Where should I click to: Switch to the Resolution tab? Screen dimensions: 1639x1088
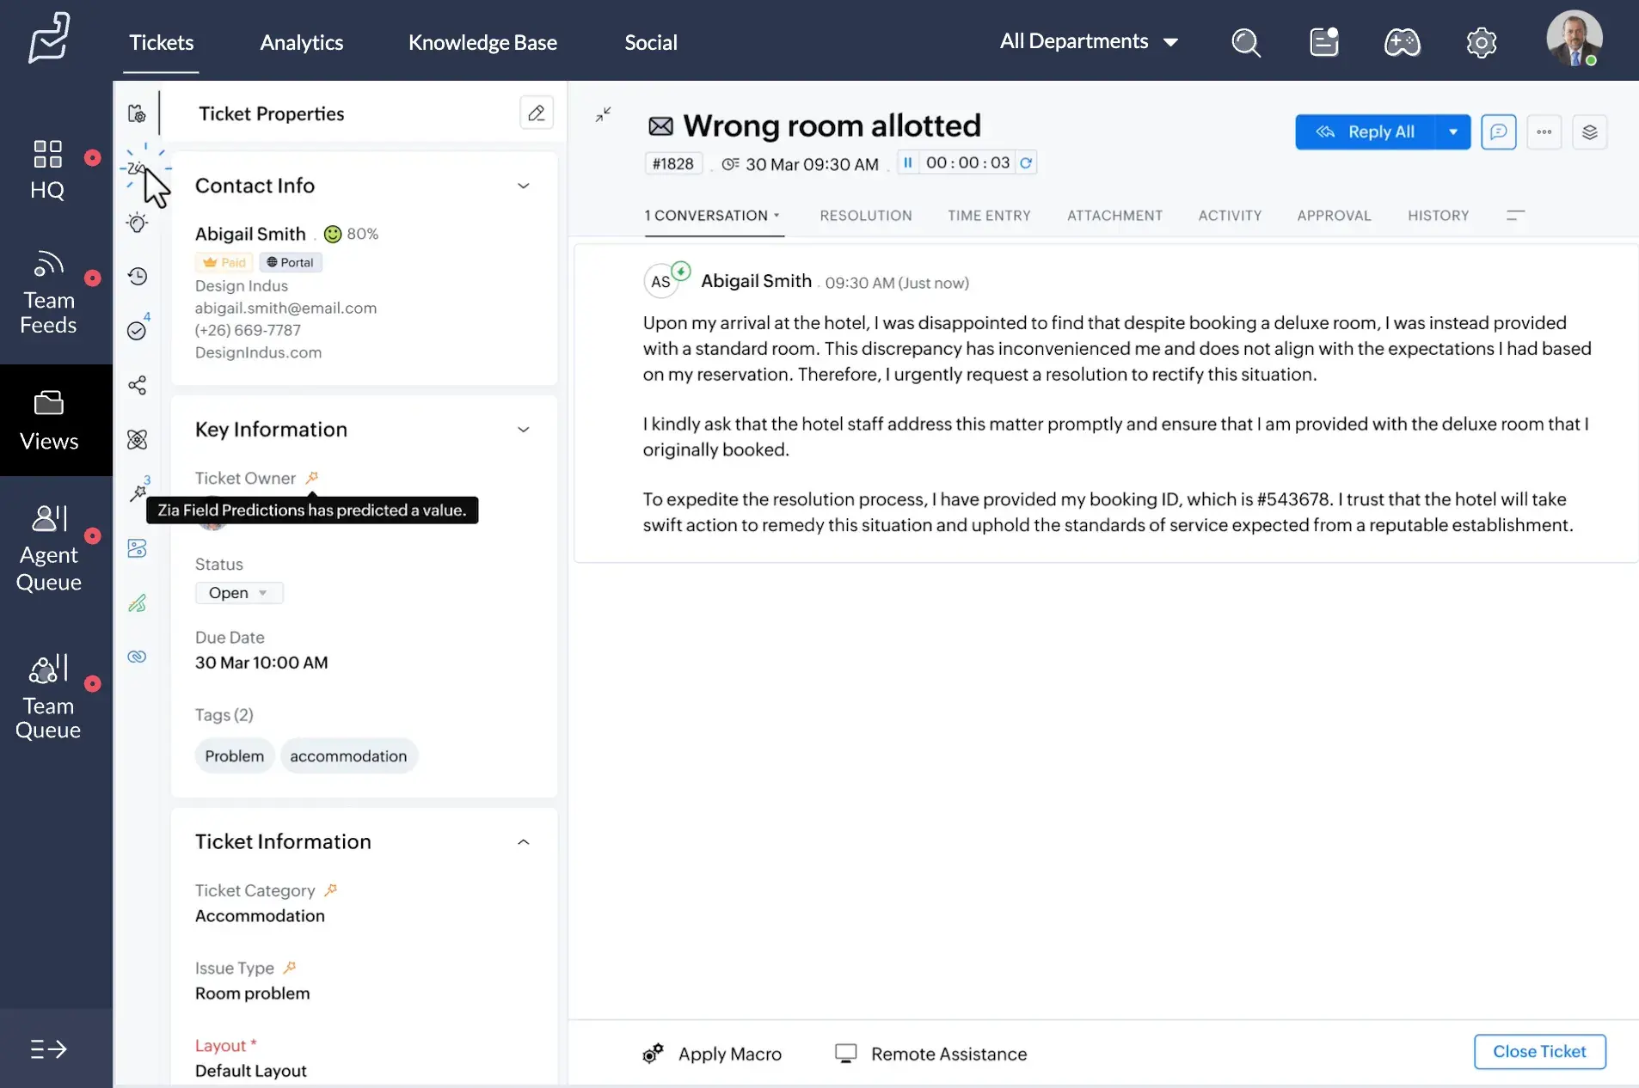[x=866, y=216]
